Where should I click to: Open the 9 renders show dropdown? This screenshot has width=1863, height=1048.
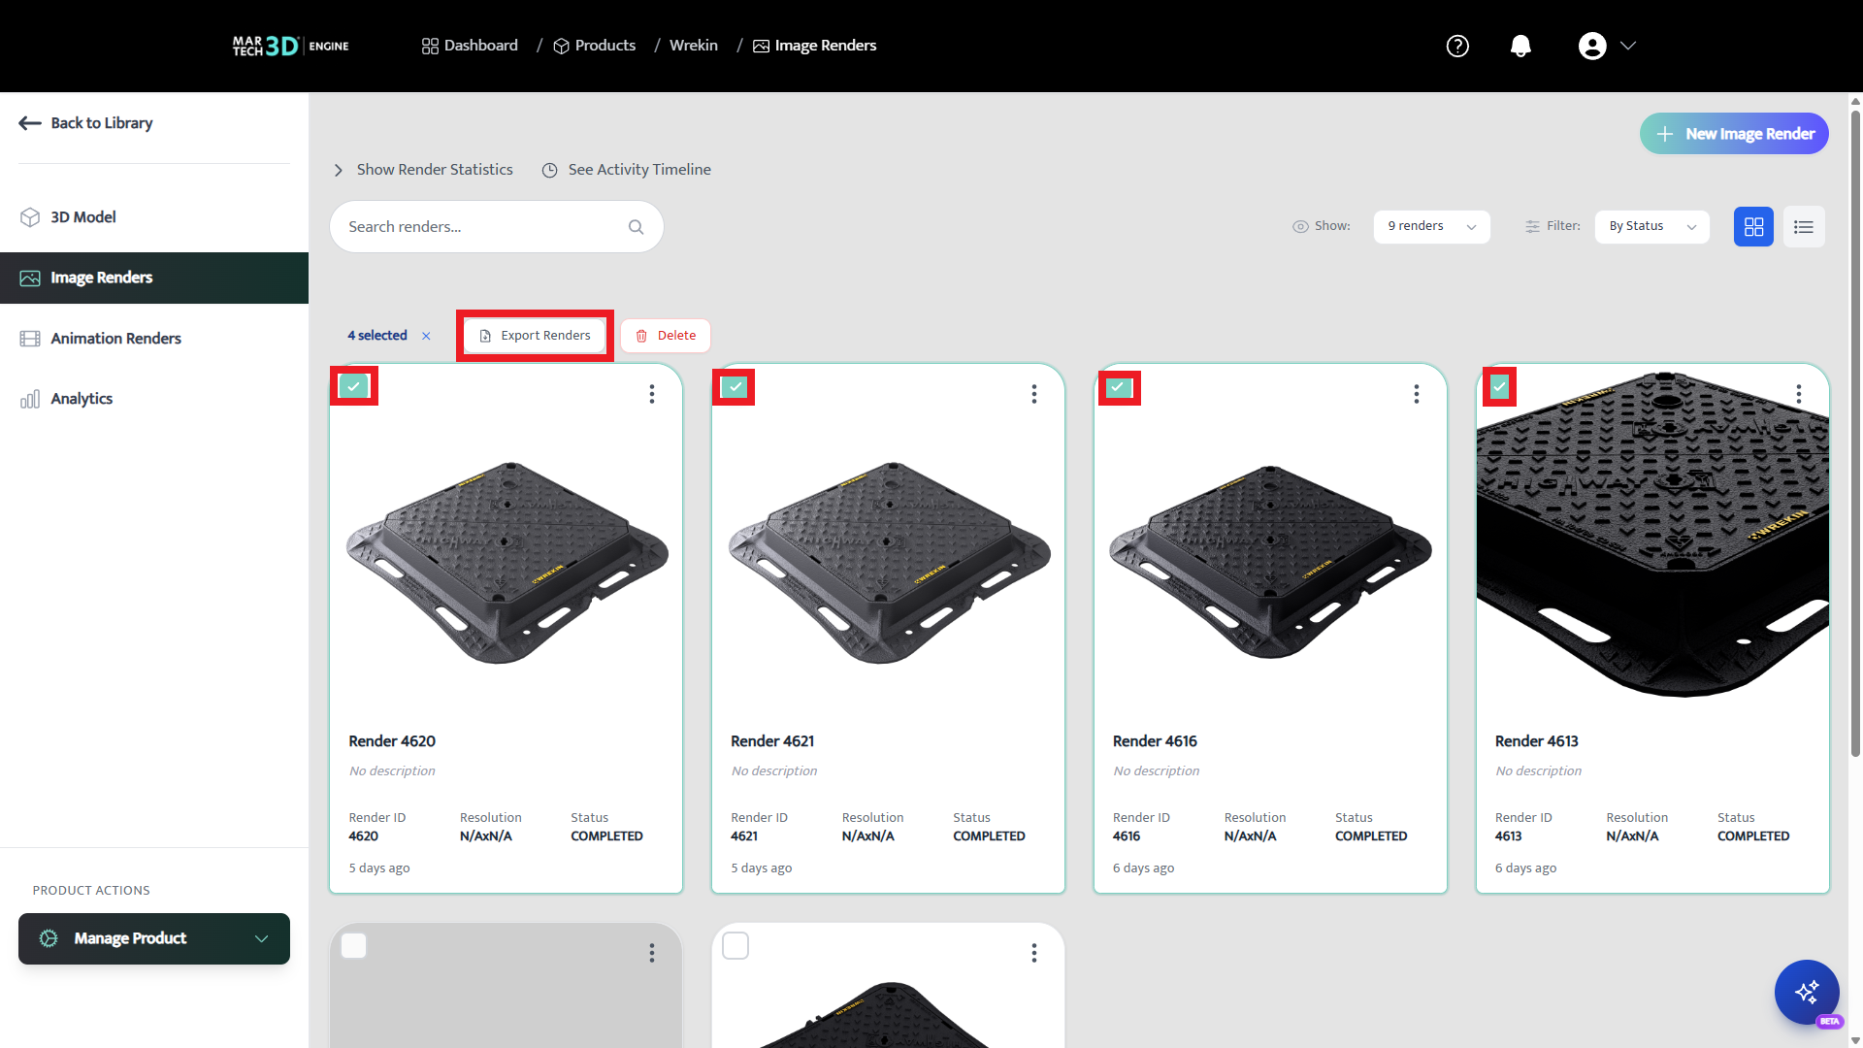(1432, 226)
